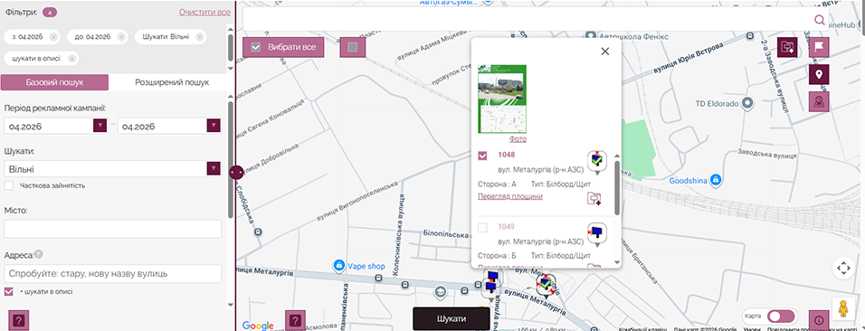Click the flag icon button on the map
Screen dimensions: 865x331
tap(819, 47)
